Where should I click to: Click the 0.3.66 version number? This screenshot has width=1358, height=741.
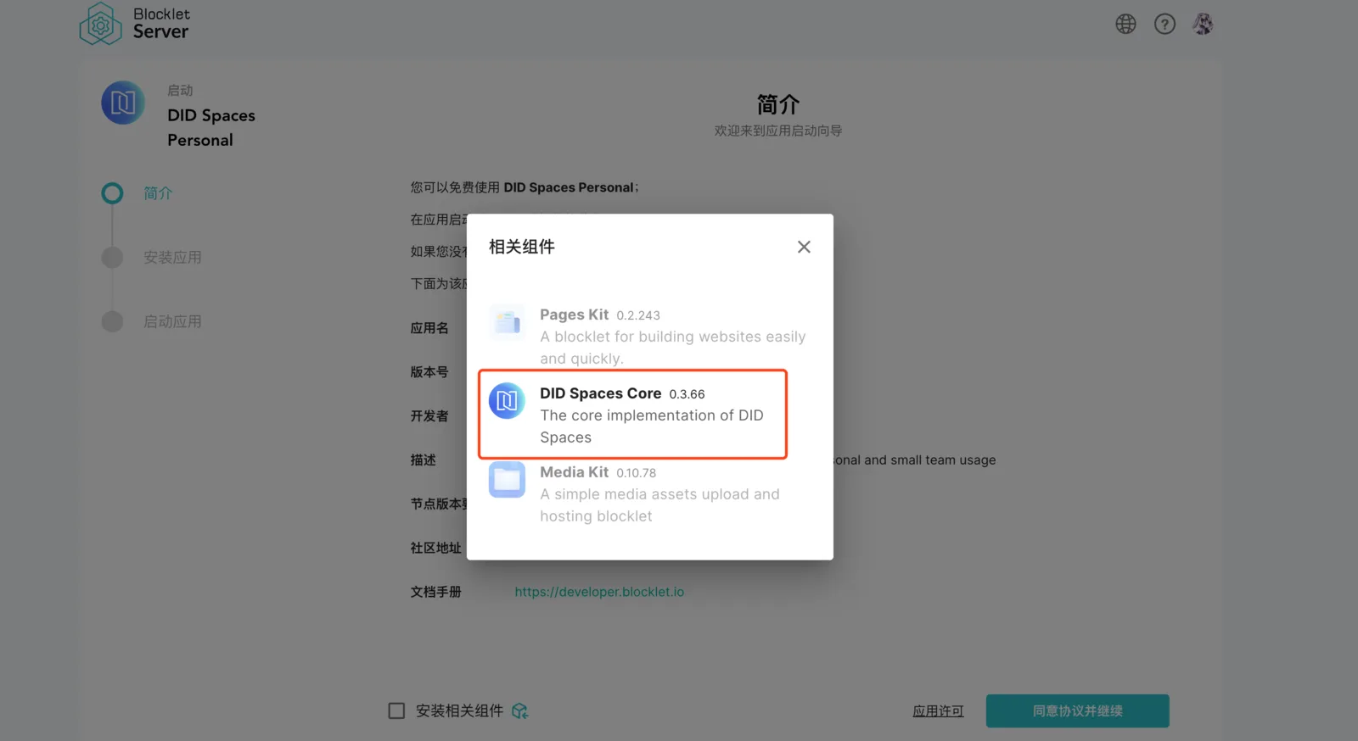click(687, 394)
